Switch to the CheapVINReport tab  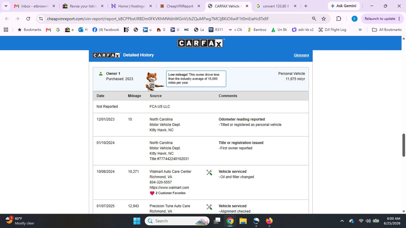pyautogui.click(x=180, y=6)
